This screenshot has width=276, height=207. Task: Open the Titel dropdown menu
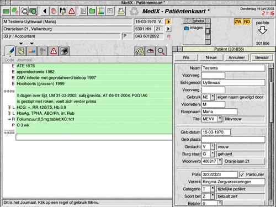[220, 119]
